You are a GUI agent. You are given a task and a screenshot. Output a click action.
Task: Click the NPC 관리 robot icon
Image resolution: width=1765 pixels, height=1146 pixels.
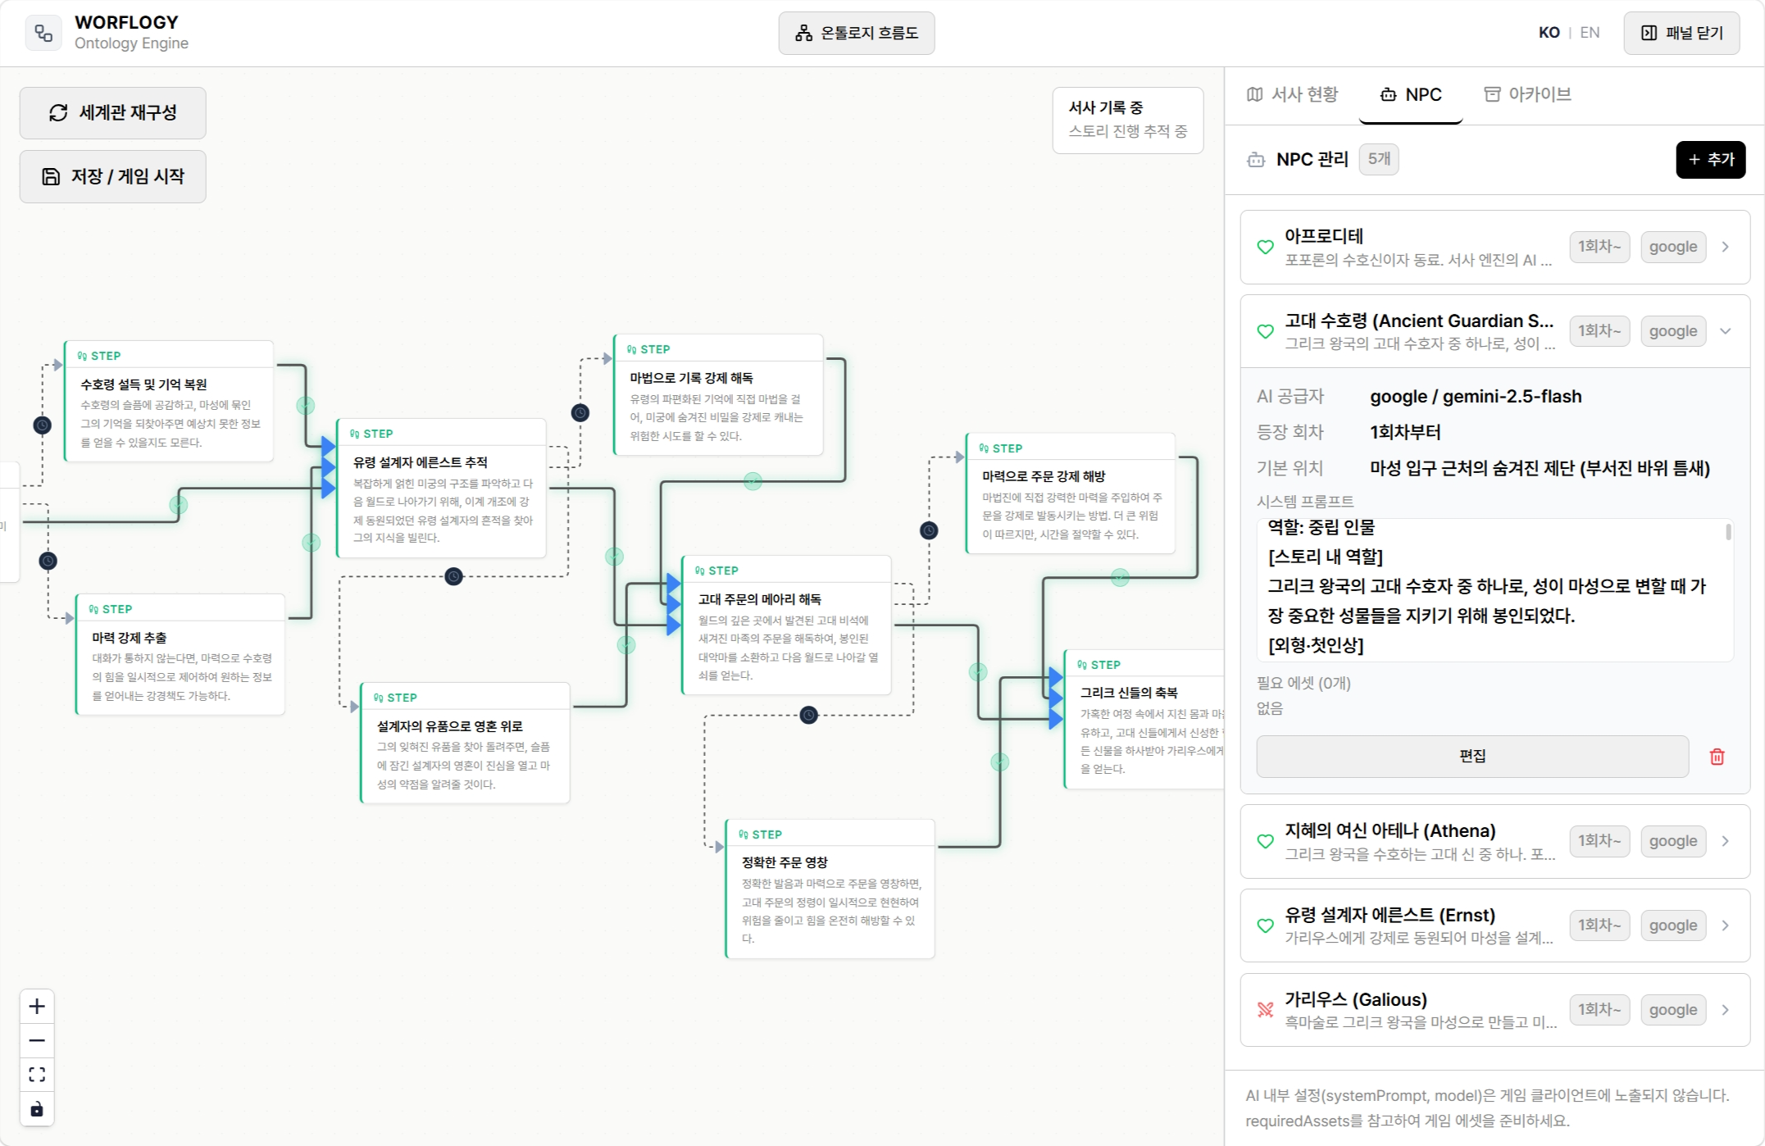click(1256, 160)
